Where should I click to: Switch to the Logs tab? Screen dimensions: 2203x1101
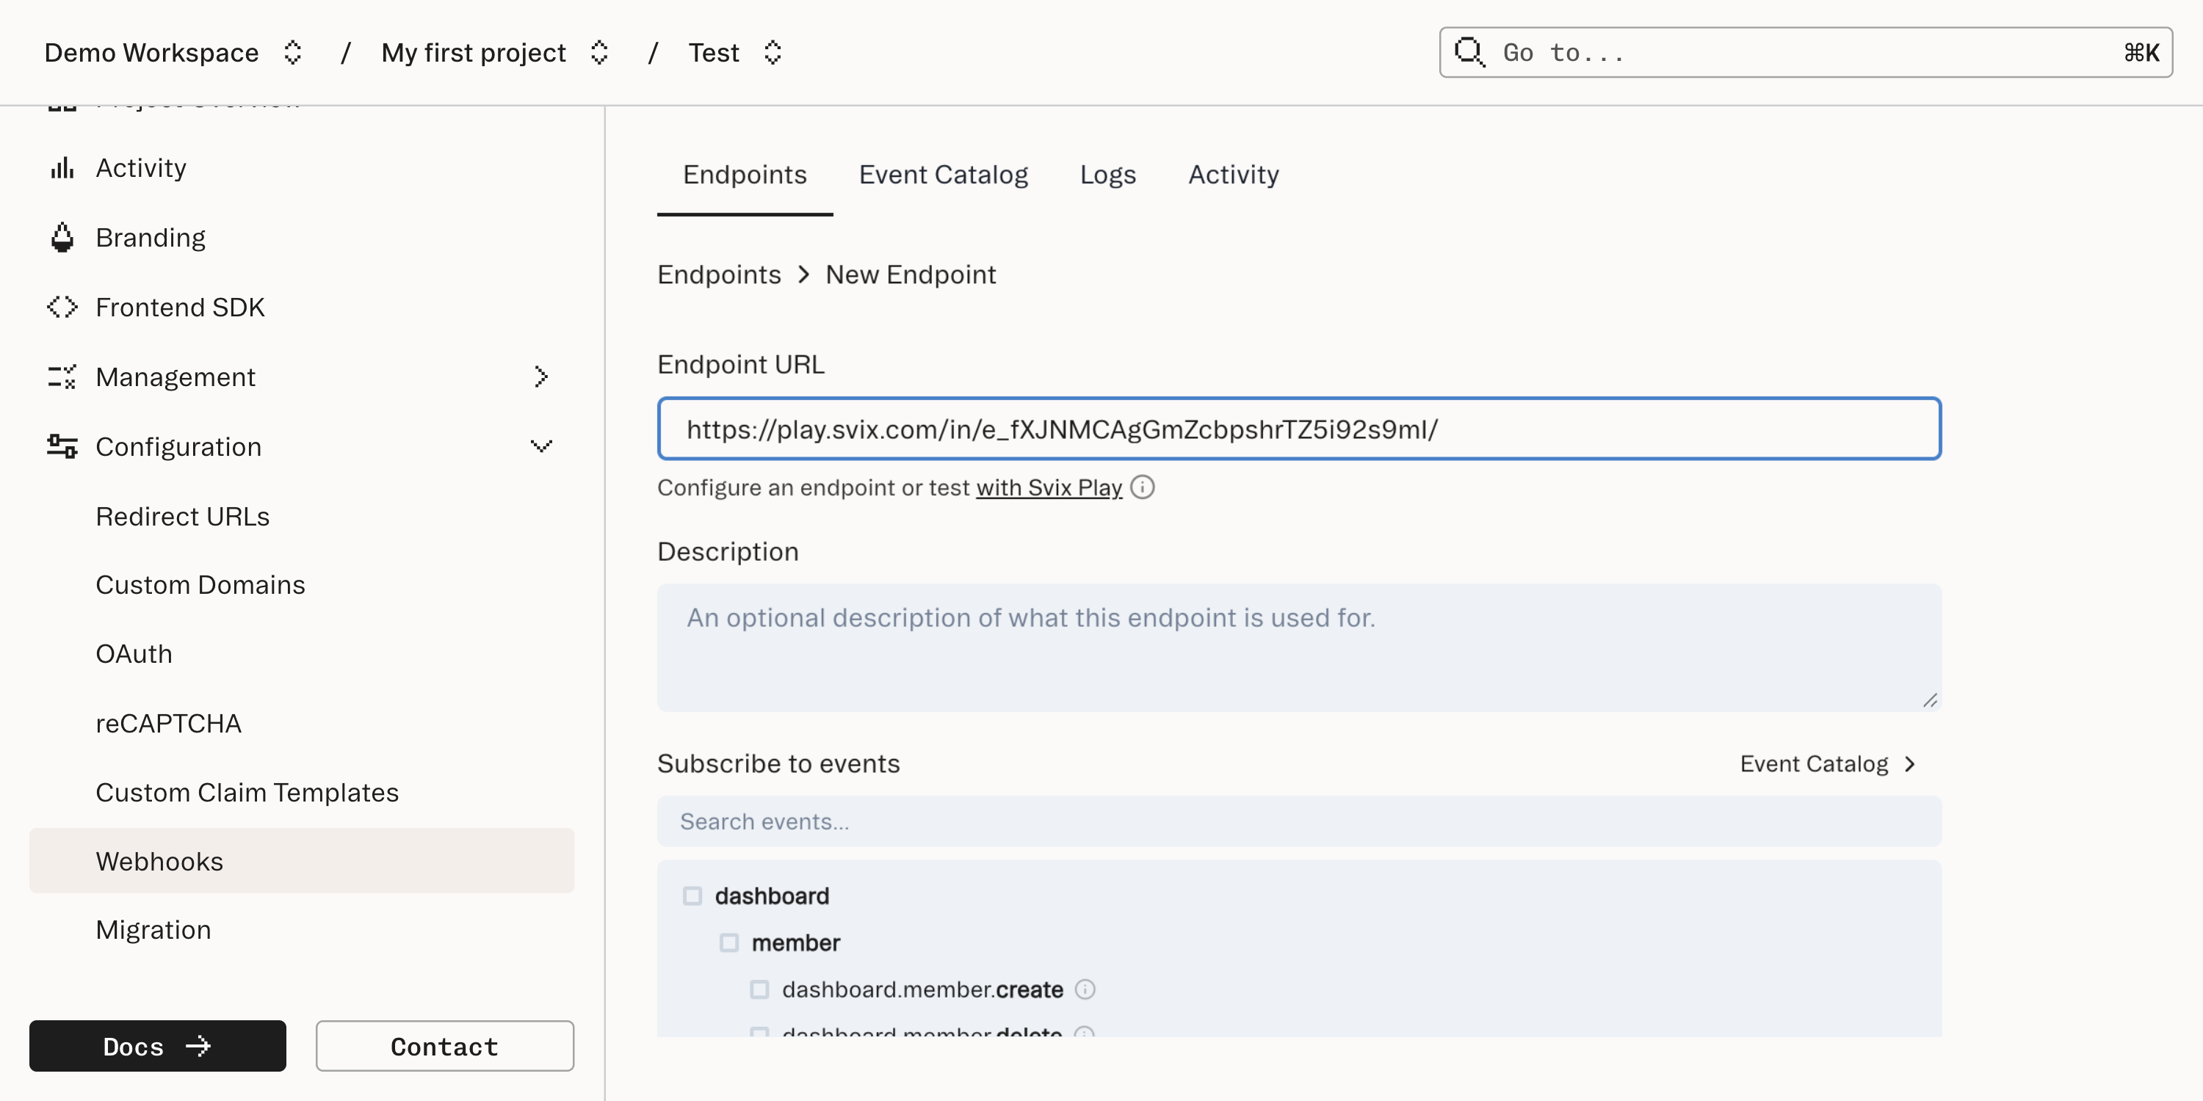[x=1107, y=175]
